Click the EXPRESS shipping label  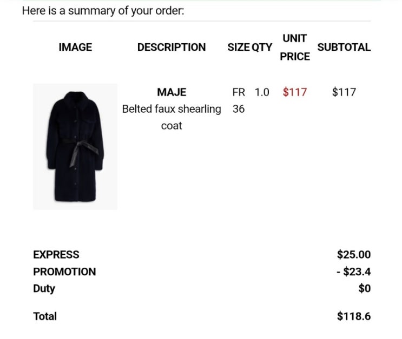56,255
